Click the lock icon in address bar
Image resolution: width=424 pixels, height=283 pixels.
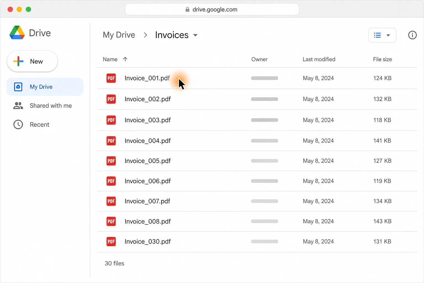coord(187,9)
